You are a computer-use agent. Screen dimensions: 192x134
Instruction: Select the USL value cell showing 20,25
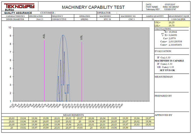click(x=172, y=22)
